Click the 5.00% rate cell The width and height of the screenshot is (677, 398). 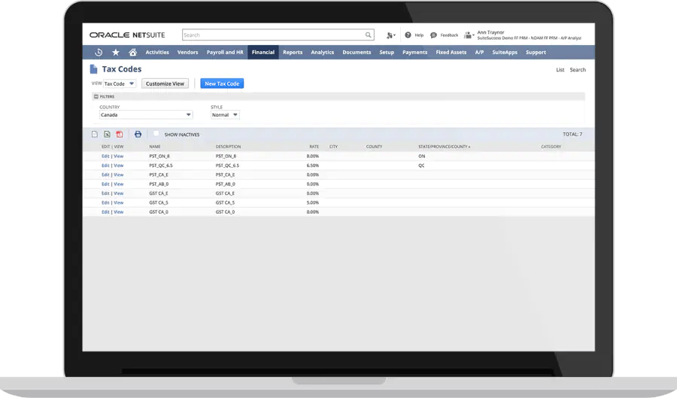point(313,202)
